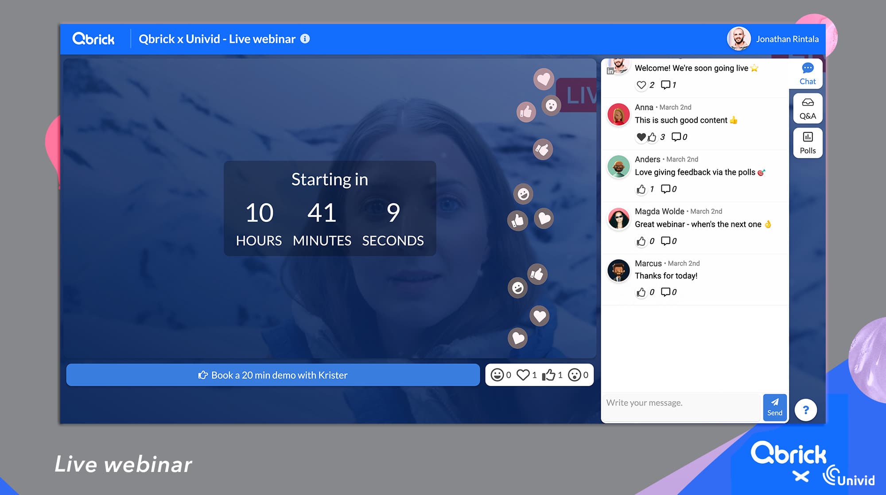This screenshot has height=495, width=886.
Task: Like Magda Wolde's chat message
Action: 641,241
